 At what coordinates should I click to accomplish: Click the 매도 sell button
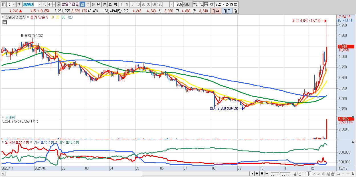pos(227,11)
